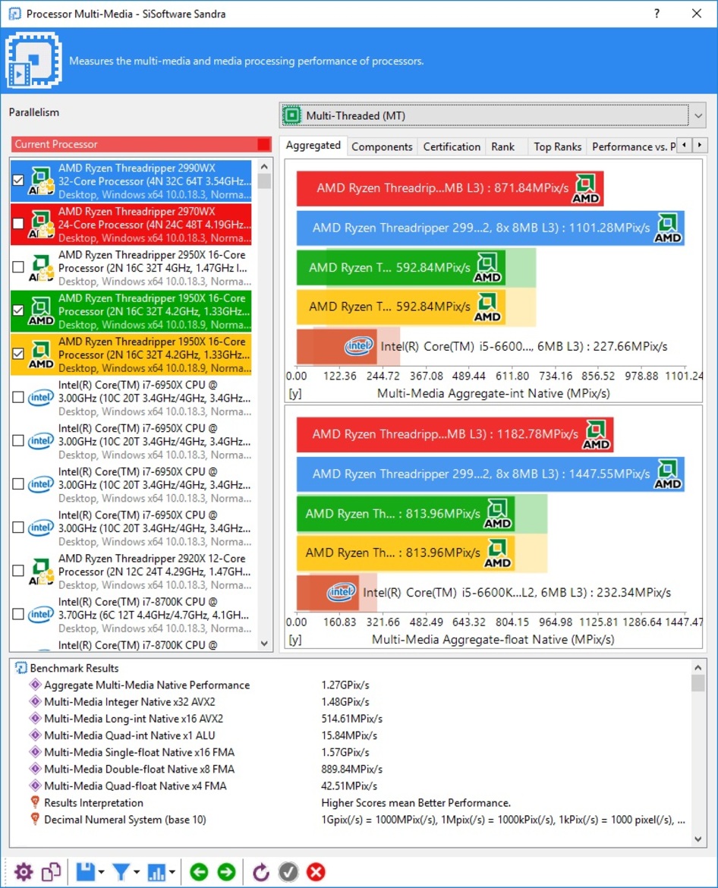
Task: Click the Decimal Numeral System lightbulb icon
Action: (x=35, y=820)
